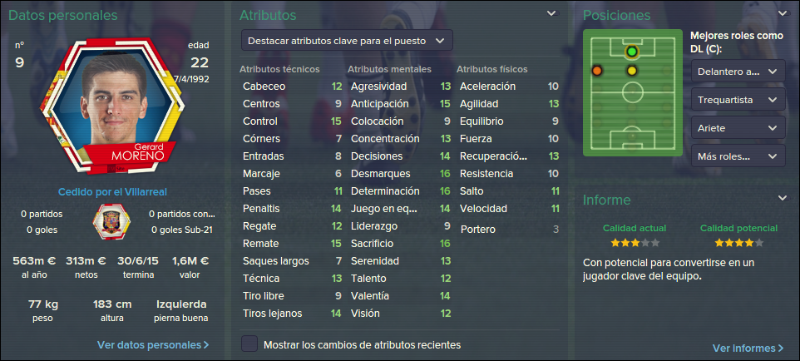The height and width of the screenshot is (361, 800).
Task: Collapse the Posiciones panel chevron
Action: click(783, 14)
